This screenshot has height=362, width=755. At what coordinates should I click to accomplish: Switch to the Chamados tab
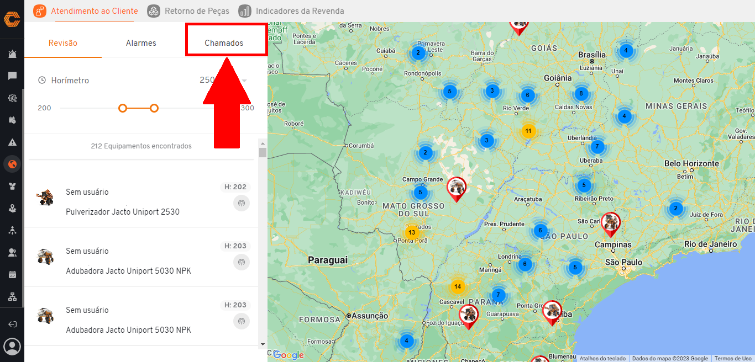pos(224,43)
